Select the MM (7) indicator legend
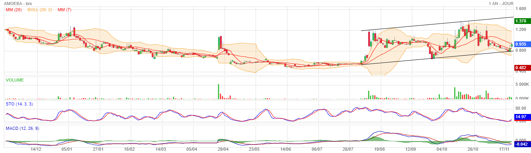531x153 pixels. [x=64, y=10]
